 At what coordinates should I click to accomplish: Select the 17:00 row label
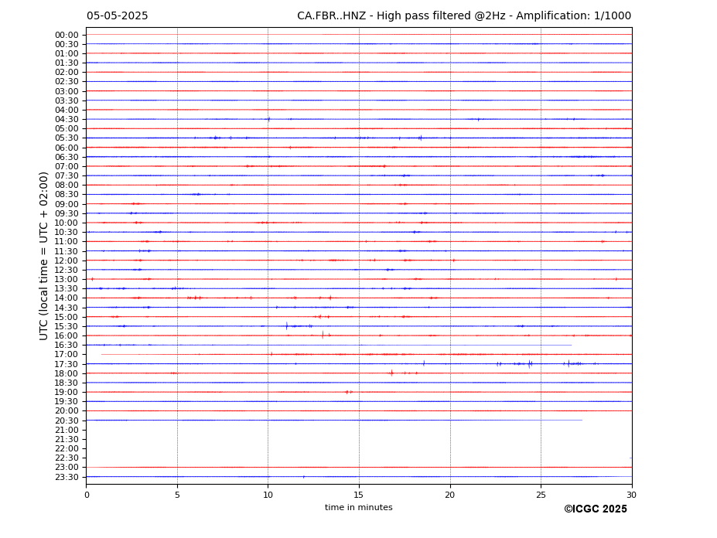67,355
